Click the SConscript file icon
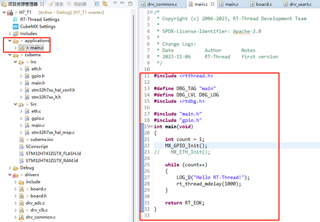Screen dimensions: 320x222 coord(21,147)
